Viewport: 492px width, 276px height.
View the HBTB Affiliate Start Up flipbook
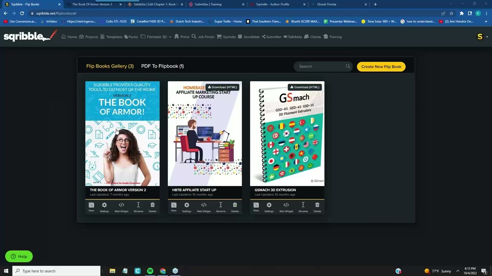click(x=174, y=207)
